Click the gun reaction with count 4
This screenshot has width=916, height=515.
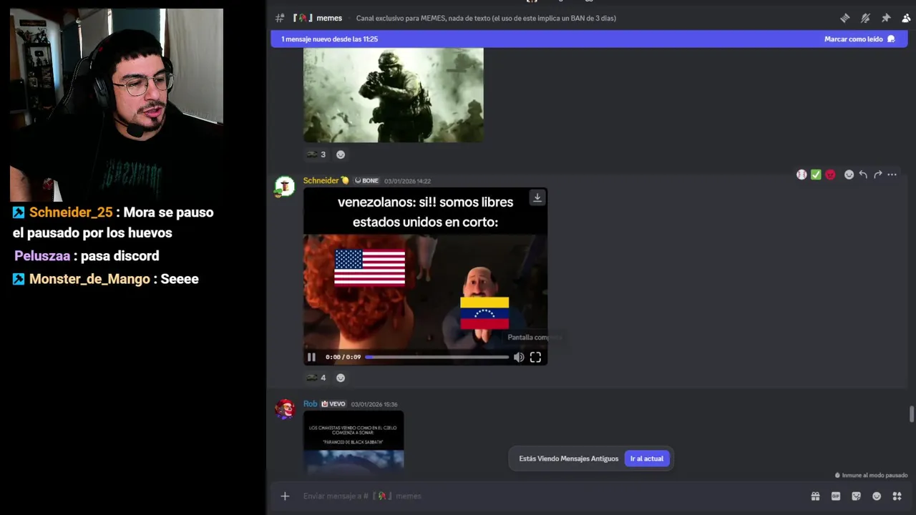coord(316,378)
